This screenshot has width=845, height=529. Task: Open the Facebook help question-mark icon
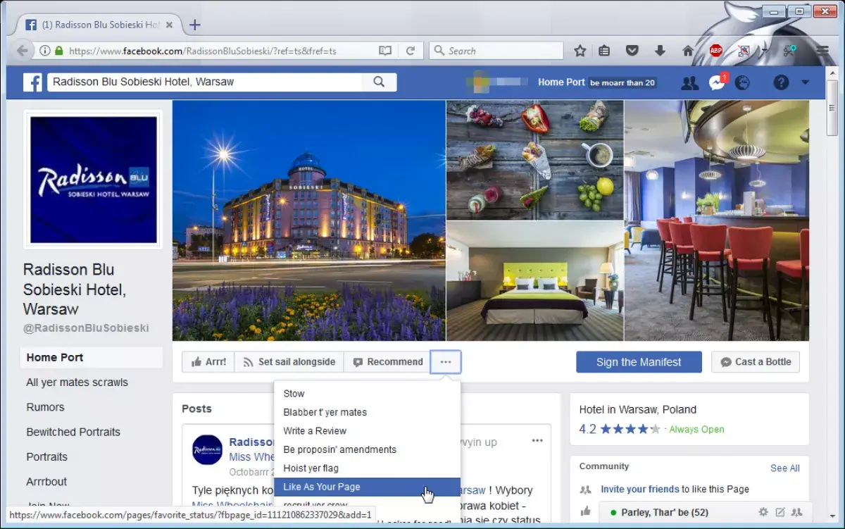pyautogui.click(x=781, y=82)
